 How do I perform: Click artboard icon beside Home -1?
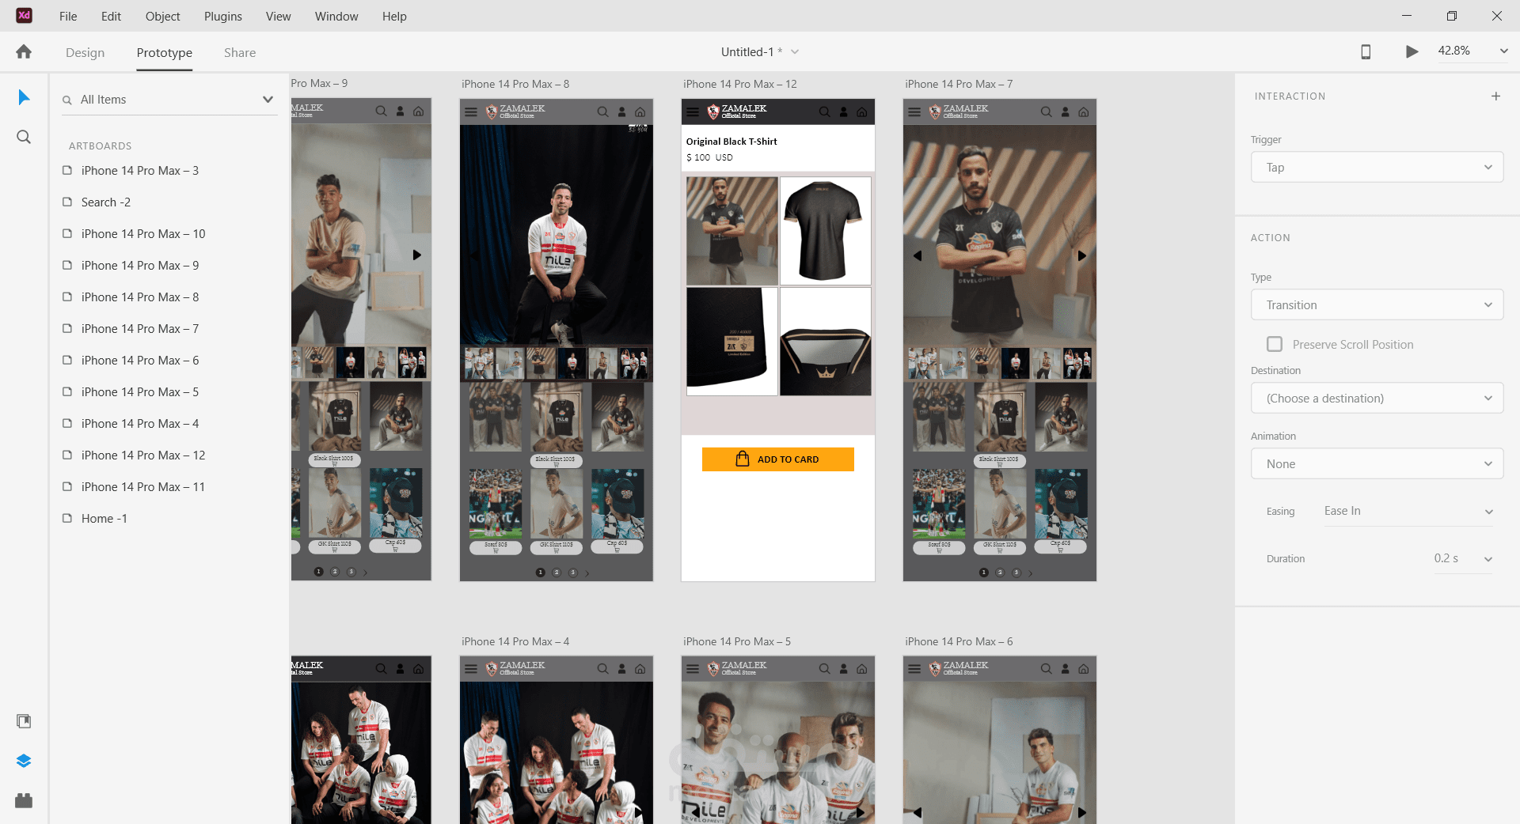tap(67, 518)
